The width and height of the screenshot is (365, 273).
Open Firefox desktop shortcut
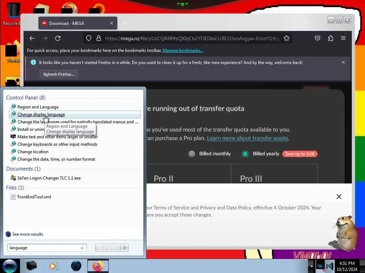(x=13, y=52)
